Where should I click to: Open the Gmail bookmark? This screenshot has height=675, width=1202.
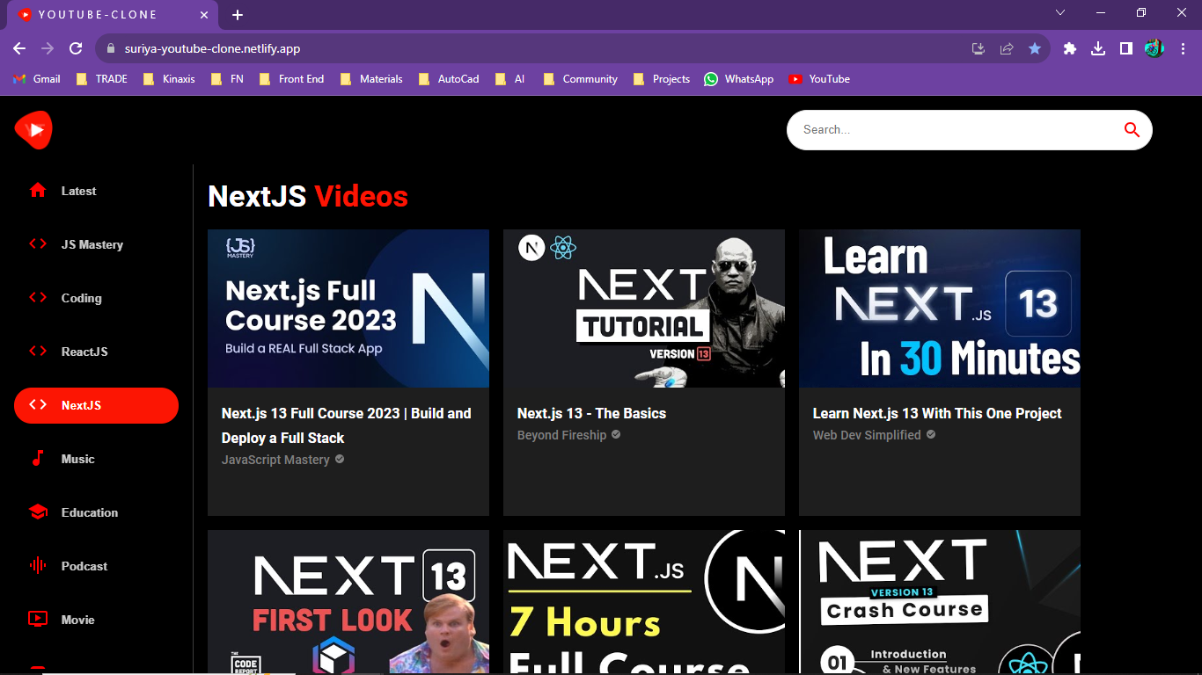37,78
